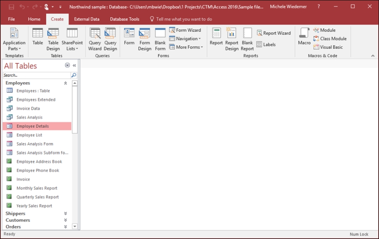Click the search magnifier icon
379x239 pixels.
[x=74, y=75]
